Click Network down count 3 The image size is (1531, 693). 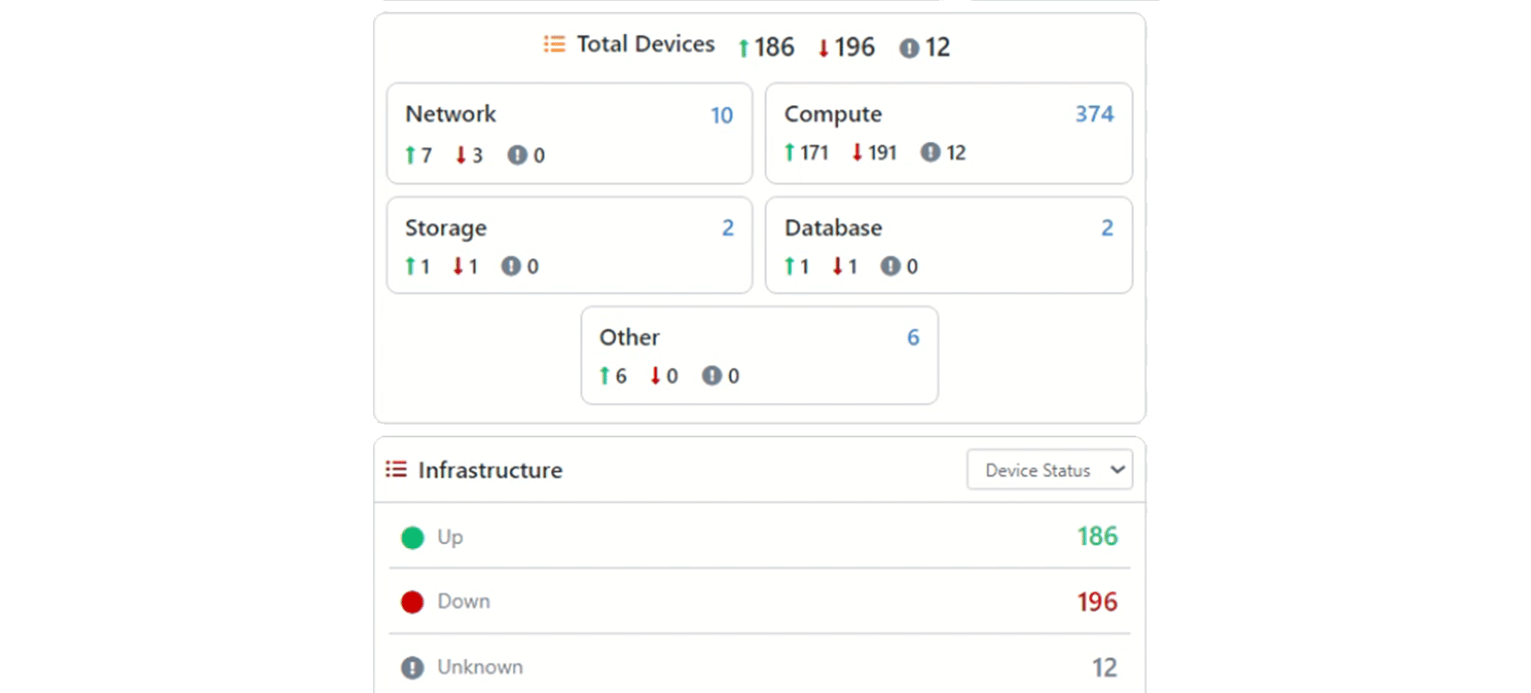[477, 155]
